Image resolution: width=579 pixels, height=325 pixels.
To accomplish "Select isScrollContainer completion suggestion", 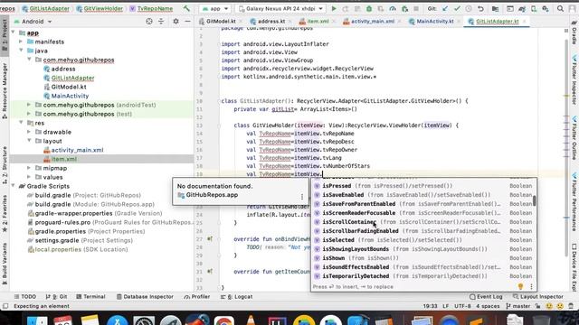I will coord(423,222).
